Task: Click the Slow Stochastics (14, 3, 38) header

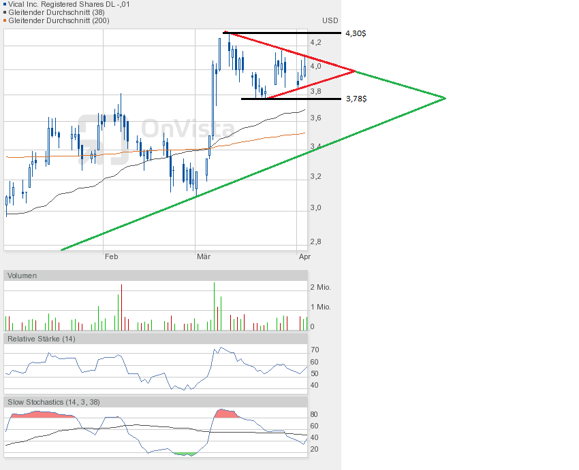Action: tap(155, 402)
